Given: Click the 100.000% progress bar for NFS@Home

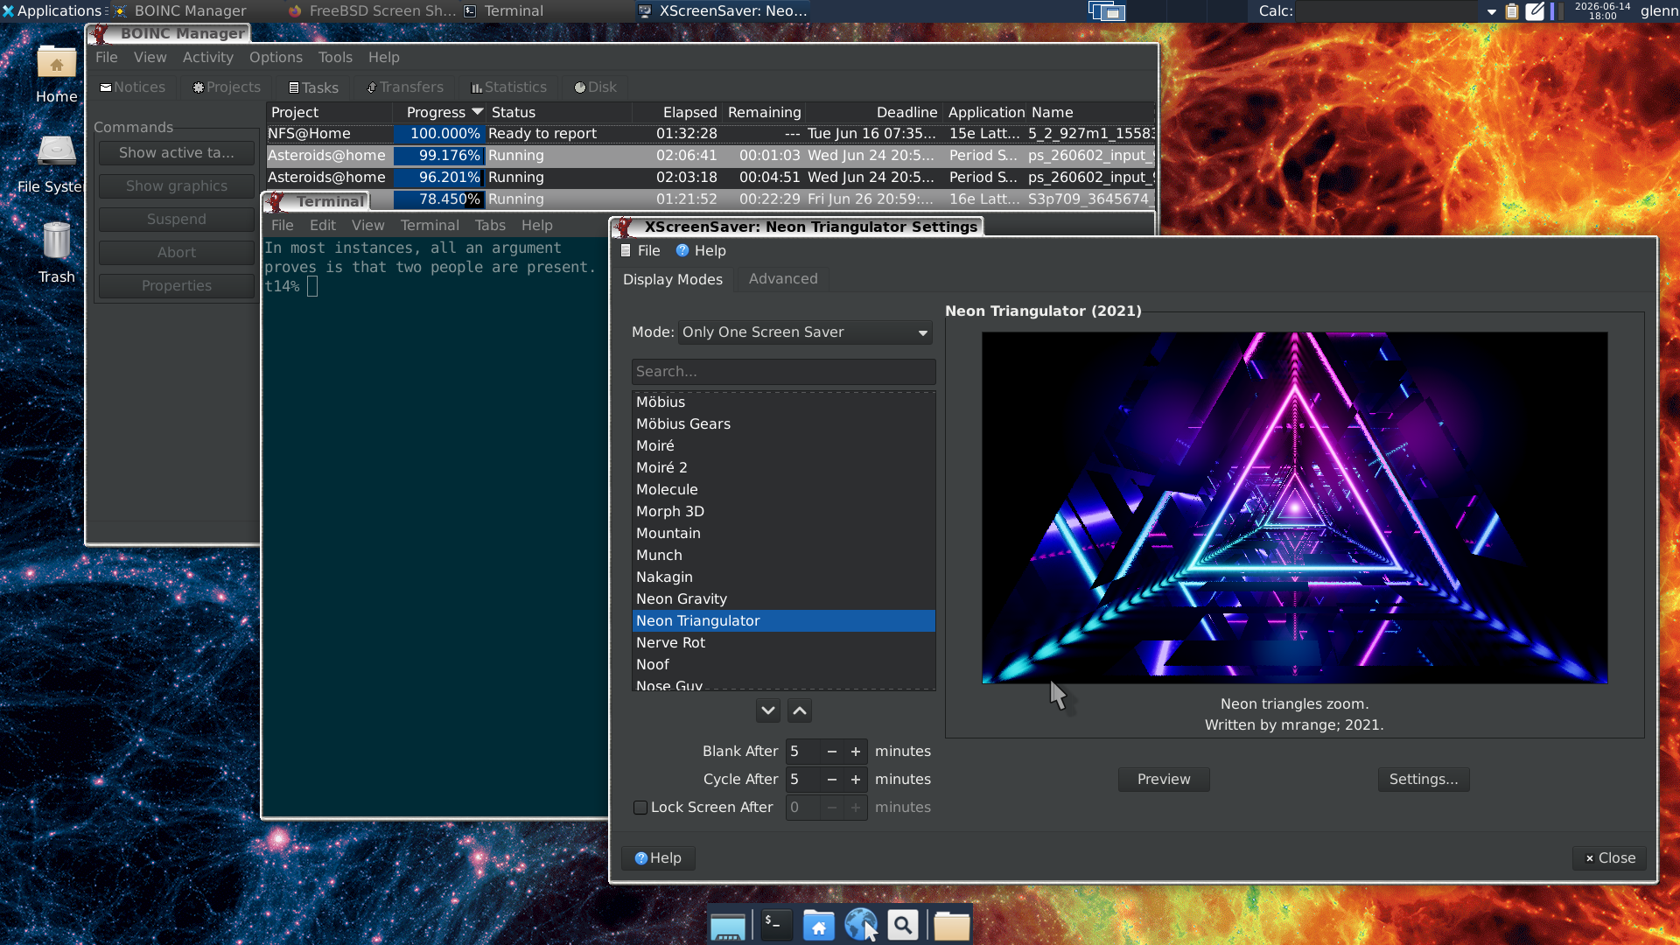Looking at the screenshot, I should coord(438,134).
